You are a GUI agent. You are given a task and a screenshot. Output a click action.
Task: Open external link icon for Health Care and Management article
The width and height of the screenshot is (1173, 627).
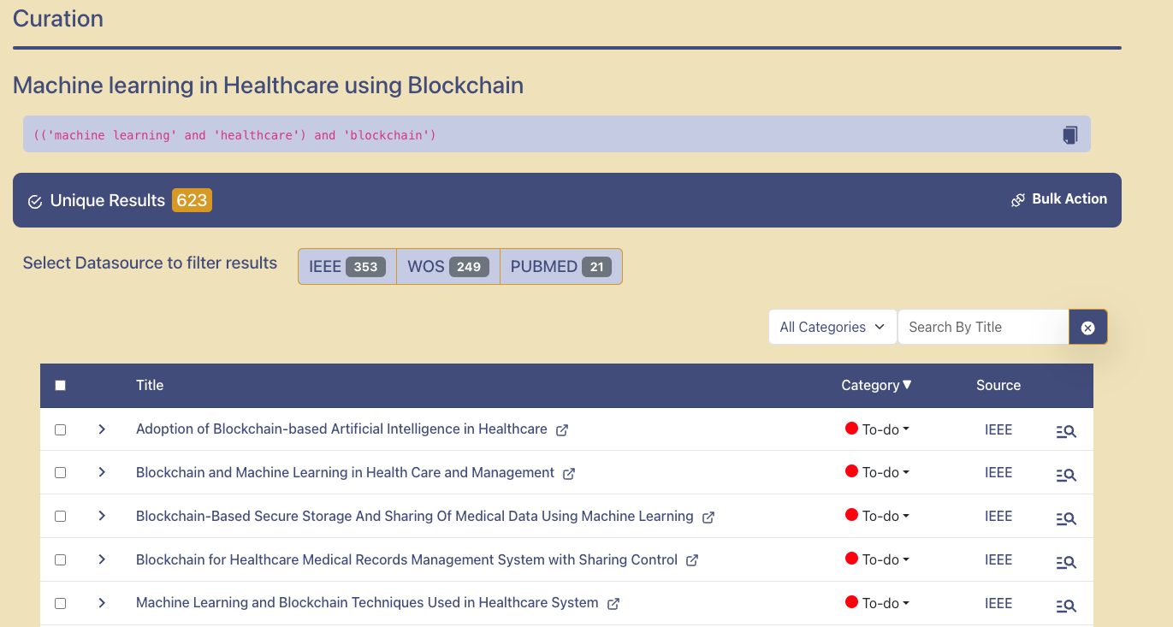569,473
